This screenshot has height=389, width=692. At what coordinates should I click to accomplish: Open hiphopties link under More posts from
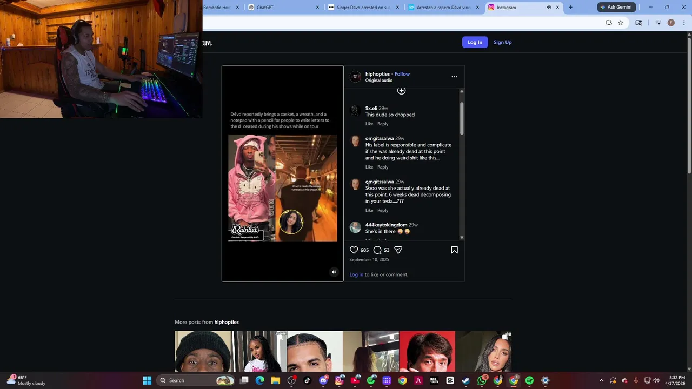[x=227, y=322]
